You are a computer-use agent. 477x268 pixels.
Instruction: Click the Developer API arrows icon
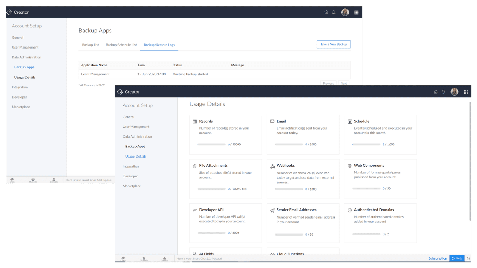pyautogui.click(x=195, y=210)
